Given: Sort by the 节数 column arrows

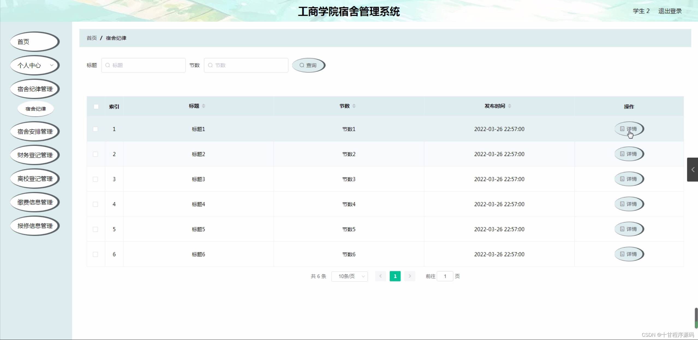Looking at the screenshot, I should 354,106.
